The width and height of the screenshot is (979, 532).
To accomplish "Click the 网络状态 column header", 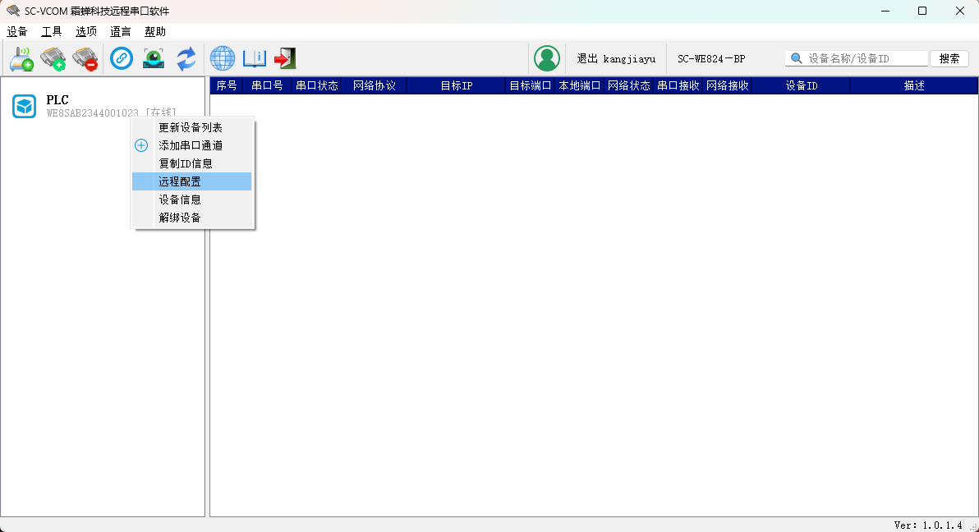I will (x=629, y=85).
